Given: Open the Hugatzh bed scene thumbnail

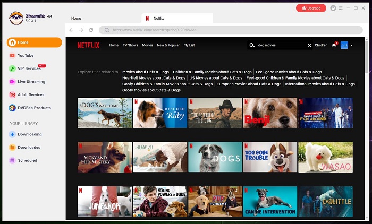Looking at the screenshot, I should click(x=160, y=157).
